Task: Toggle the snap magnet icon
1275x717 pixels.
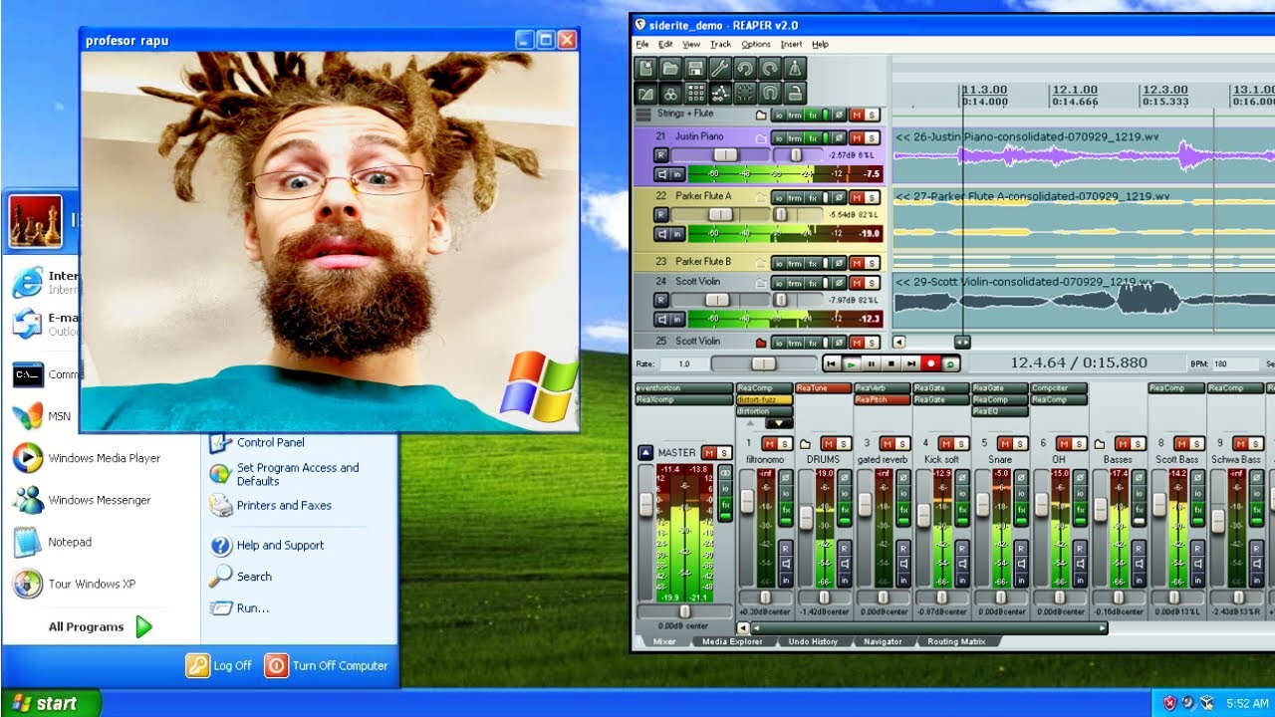Action: tap(770, 93)
